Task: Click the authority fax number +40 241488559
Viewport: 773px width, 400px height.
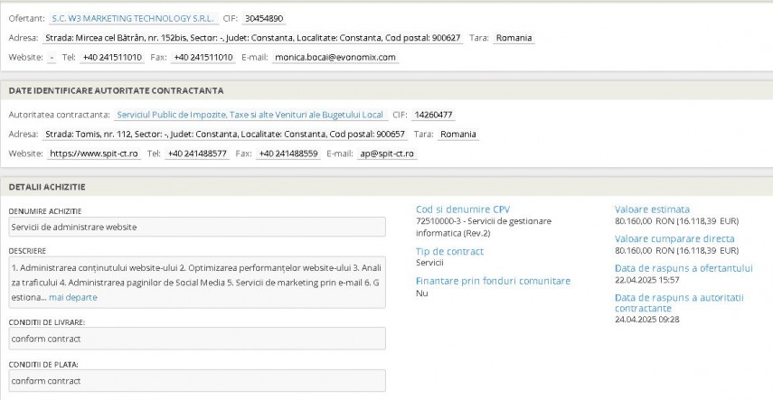Action: tap(288, 153)
